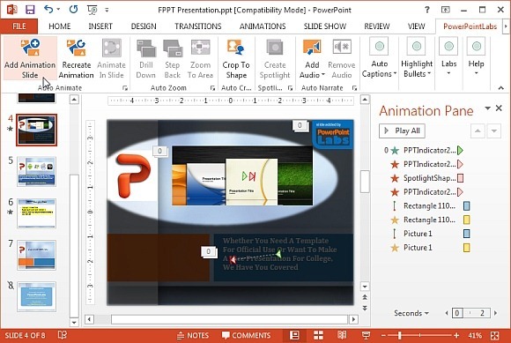Viewport: 511px width, 343px height.
Task: Open Auto Captions dropdown
Action: point(380,69)
